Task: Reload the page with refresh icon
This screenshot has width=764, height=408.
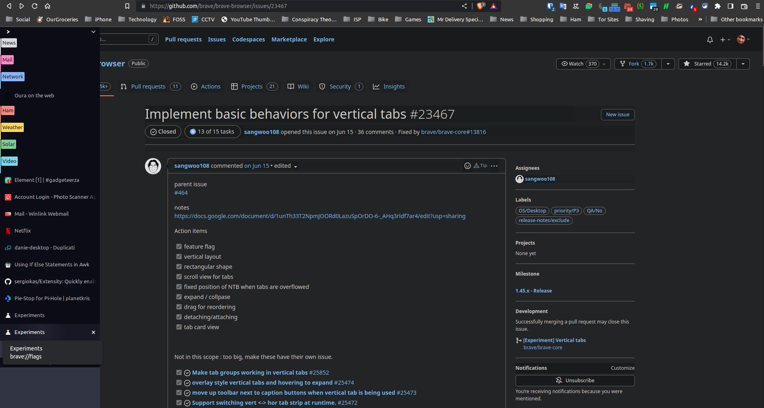Action: (x=35, y=6)
